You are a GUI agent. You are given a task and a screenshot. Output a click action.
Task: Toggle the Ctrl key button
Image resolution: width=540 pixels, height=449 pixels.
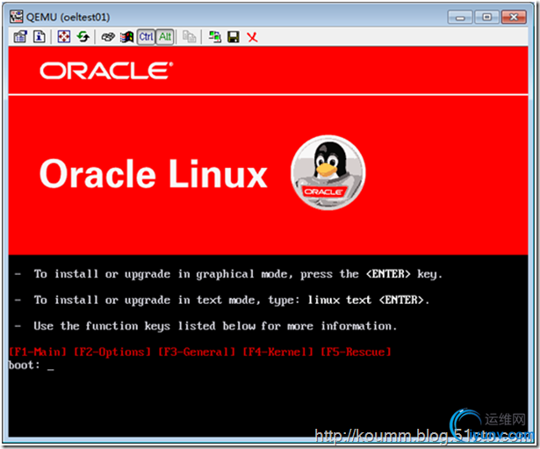146,37
